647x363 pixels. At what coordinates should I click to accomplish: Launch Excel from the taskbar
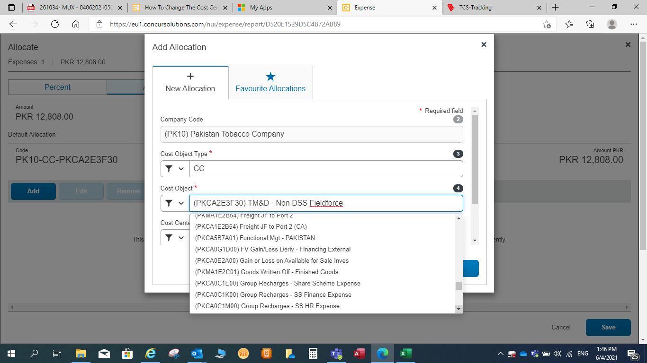tap(406, 352)
